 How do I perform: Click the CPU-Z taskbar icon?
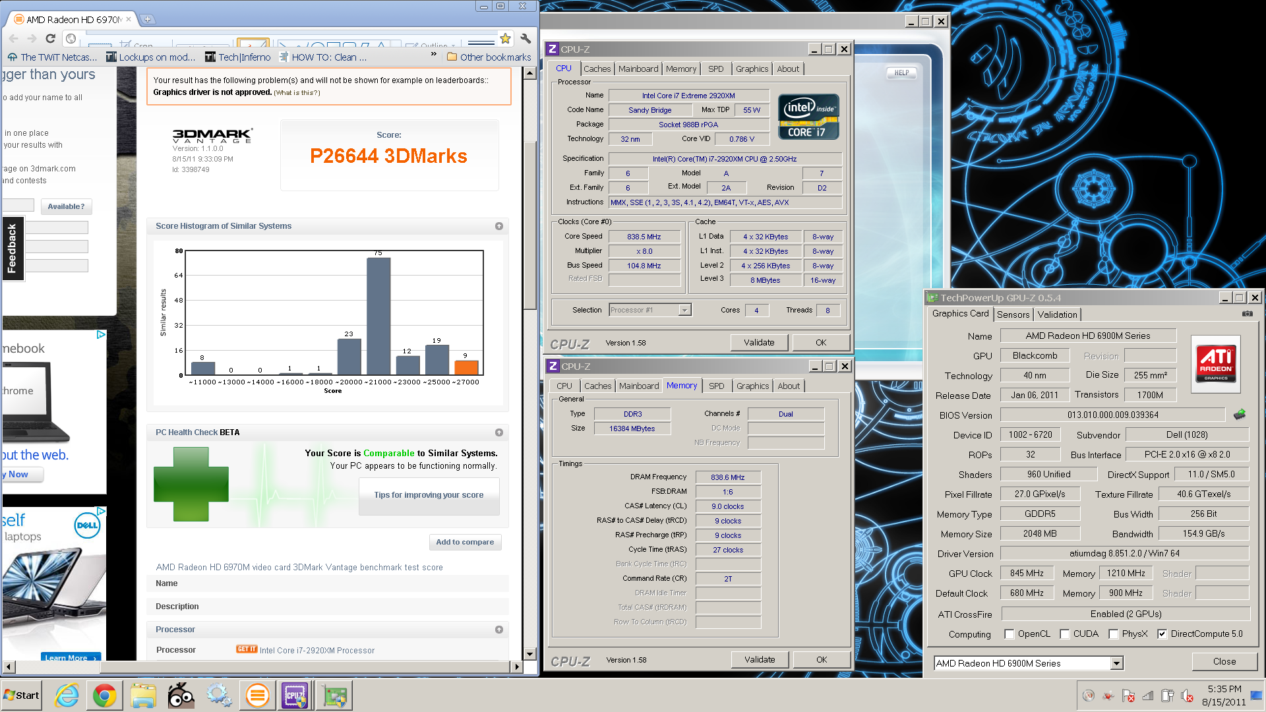pyautogui.click(x=295, y=696)
